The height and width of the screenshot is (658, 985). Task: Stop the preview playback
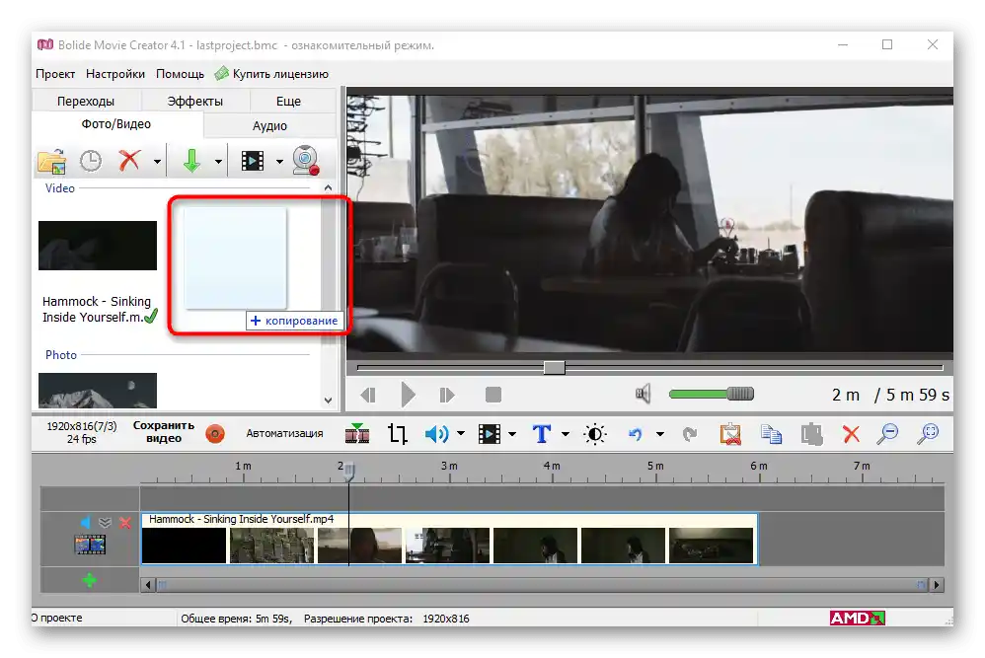pos(493,395)
